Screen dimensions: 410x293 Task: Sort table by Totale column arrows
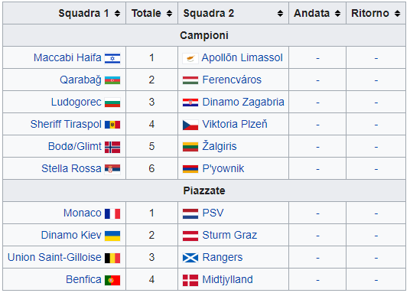[x=170, y=13]
